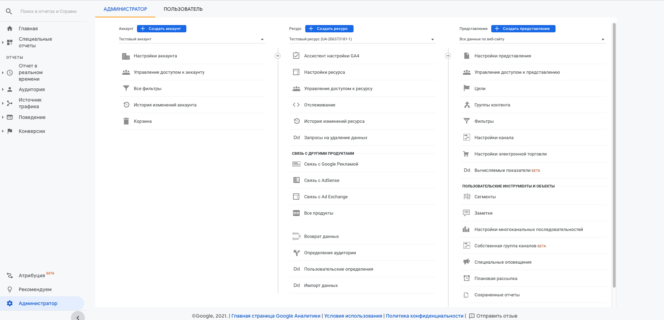This screenshot has height=320, width=664.
Task: Click the funnel icon next to Все фильтры
Action: point(126,88)
